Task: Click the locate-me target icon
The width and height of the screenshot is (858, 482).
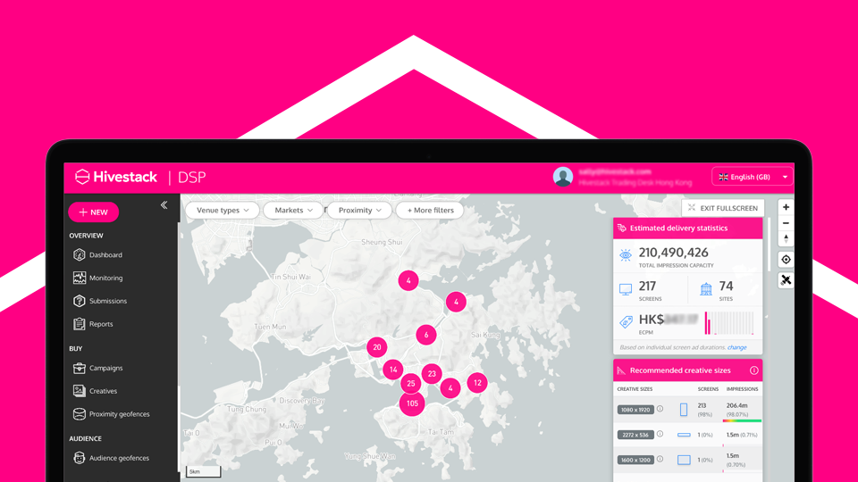Action: [786, 260]
